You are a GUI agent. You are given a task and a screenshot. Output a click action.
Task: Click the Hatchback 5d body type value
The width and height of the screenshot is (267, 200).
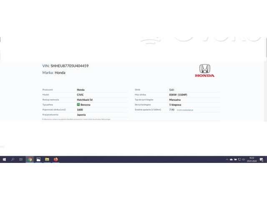[85, 100]
